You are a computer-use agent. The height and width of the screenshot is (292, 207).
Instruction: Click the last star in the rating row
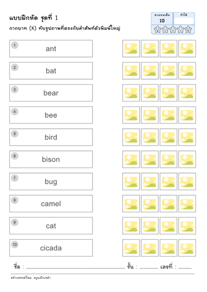(188, 29)
